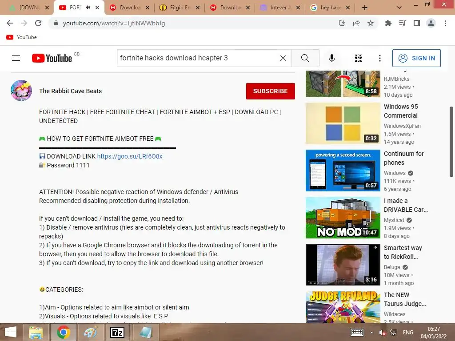Click the Mysticat channel name
The width and height of the screenshot is (455, 341).
[x=394, y=220]
